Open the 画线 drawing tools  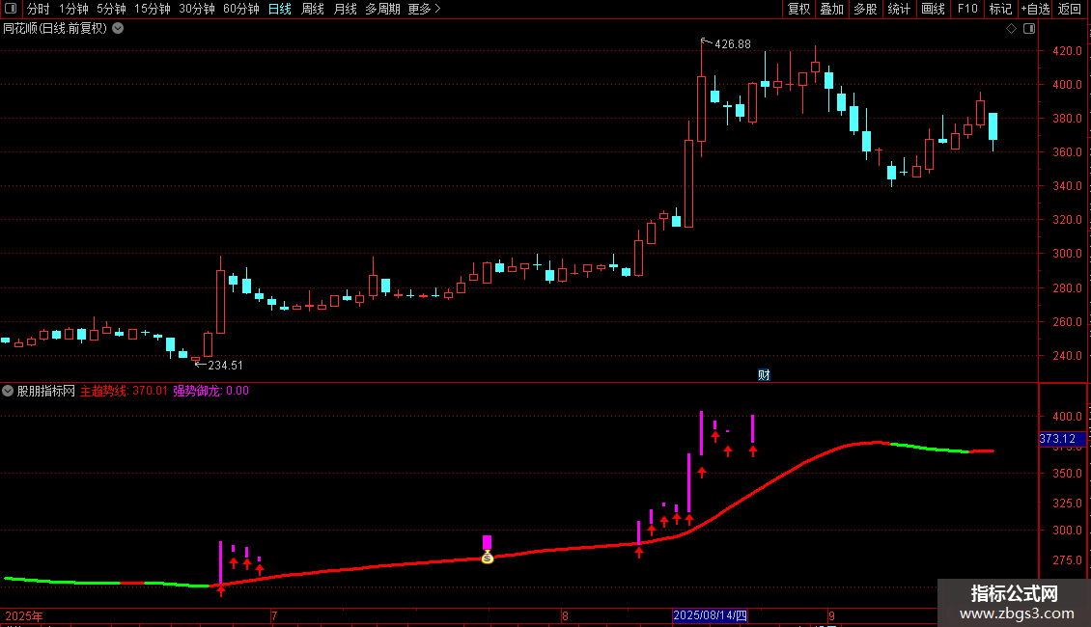click(x=933, y=9)
